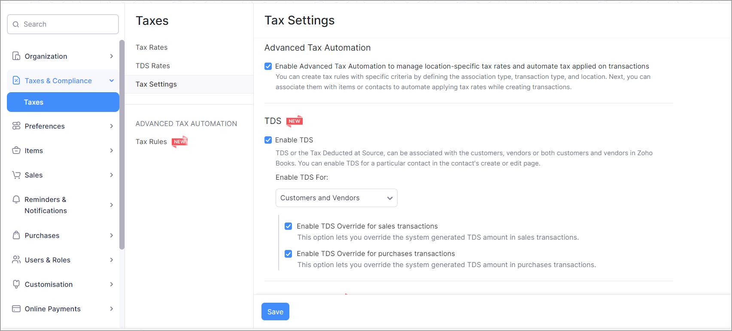Image resolution: width=732 pixels, height=331 pixels.
Task: Save the tax settings
Action: (275, 312)
